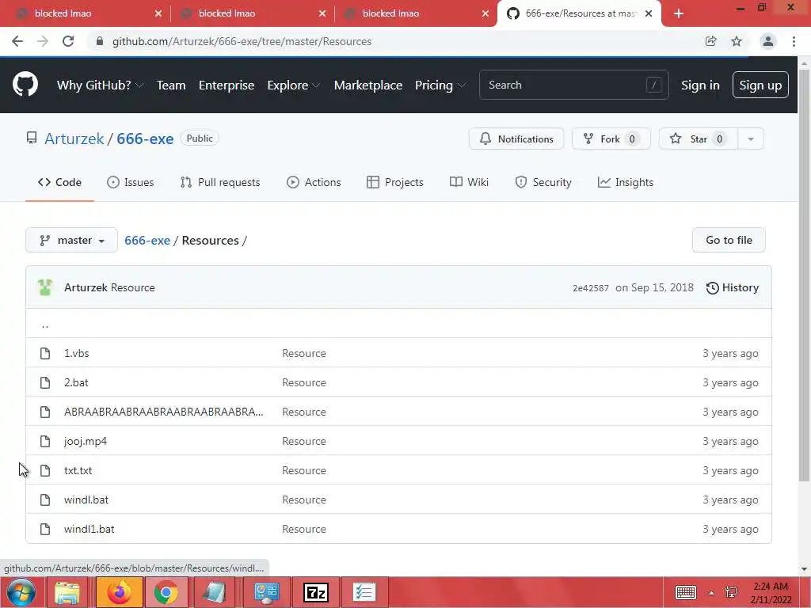Switch to Chrome in the taskbar
The image size is (811, 608).
click(166, 592)
